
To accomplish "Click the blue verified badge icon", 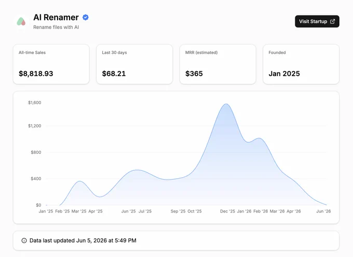I will [86, 17].
